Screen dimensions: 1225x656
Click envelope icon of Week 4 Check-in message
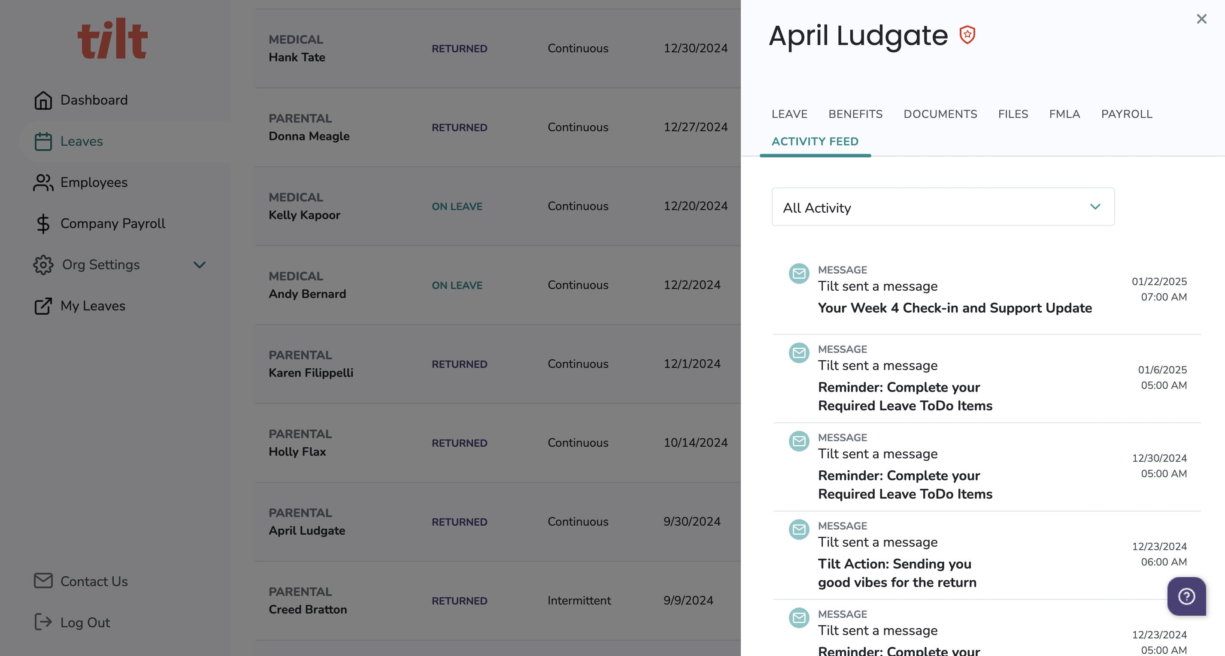[799, 274]
